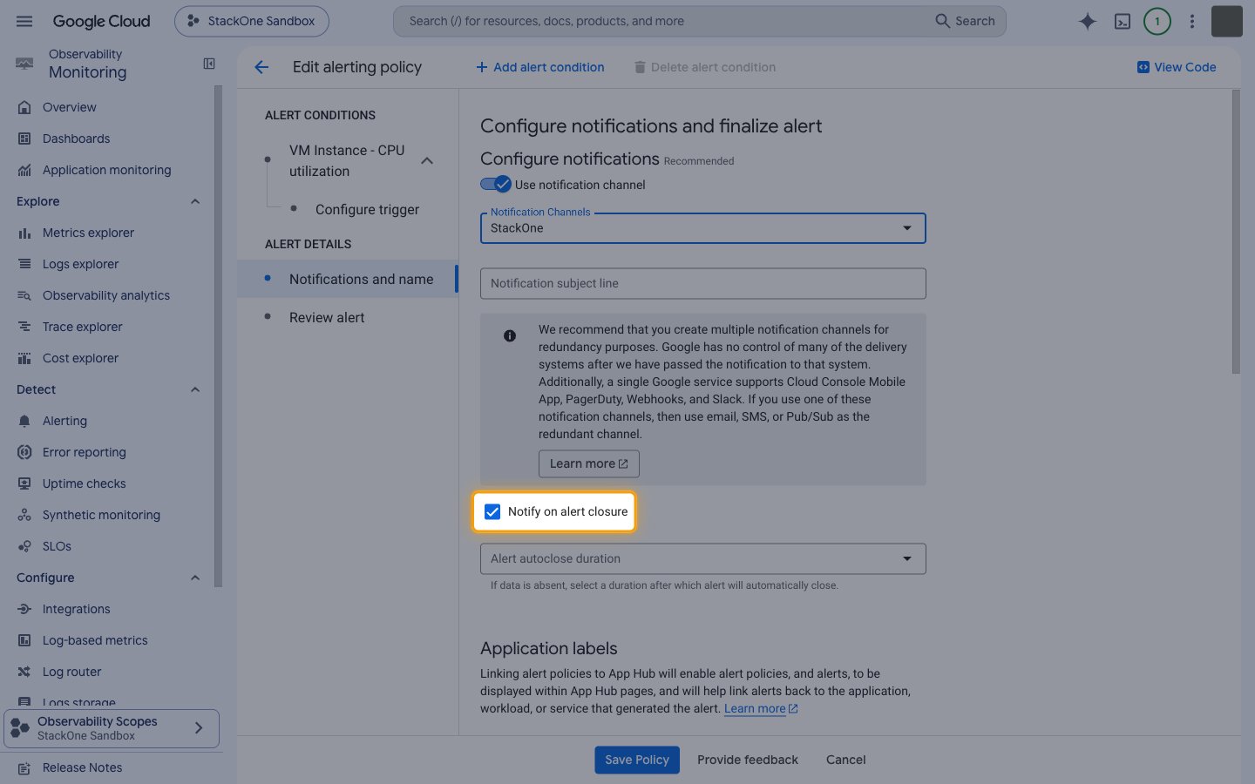The height and width of the screenshot is (784, 1255).
Task: Click Learn more button in info box
Action: (x=589, y=463)
